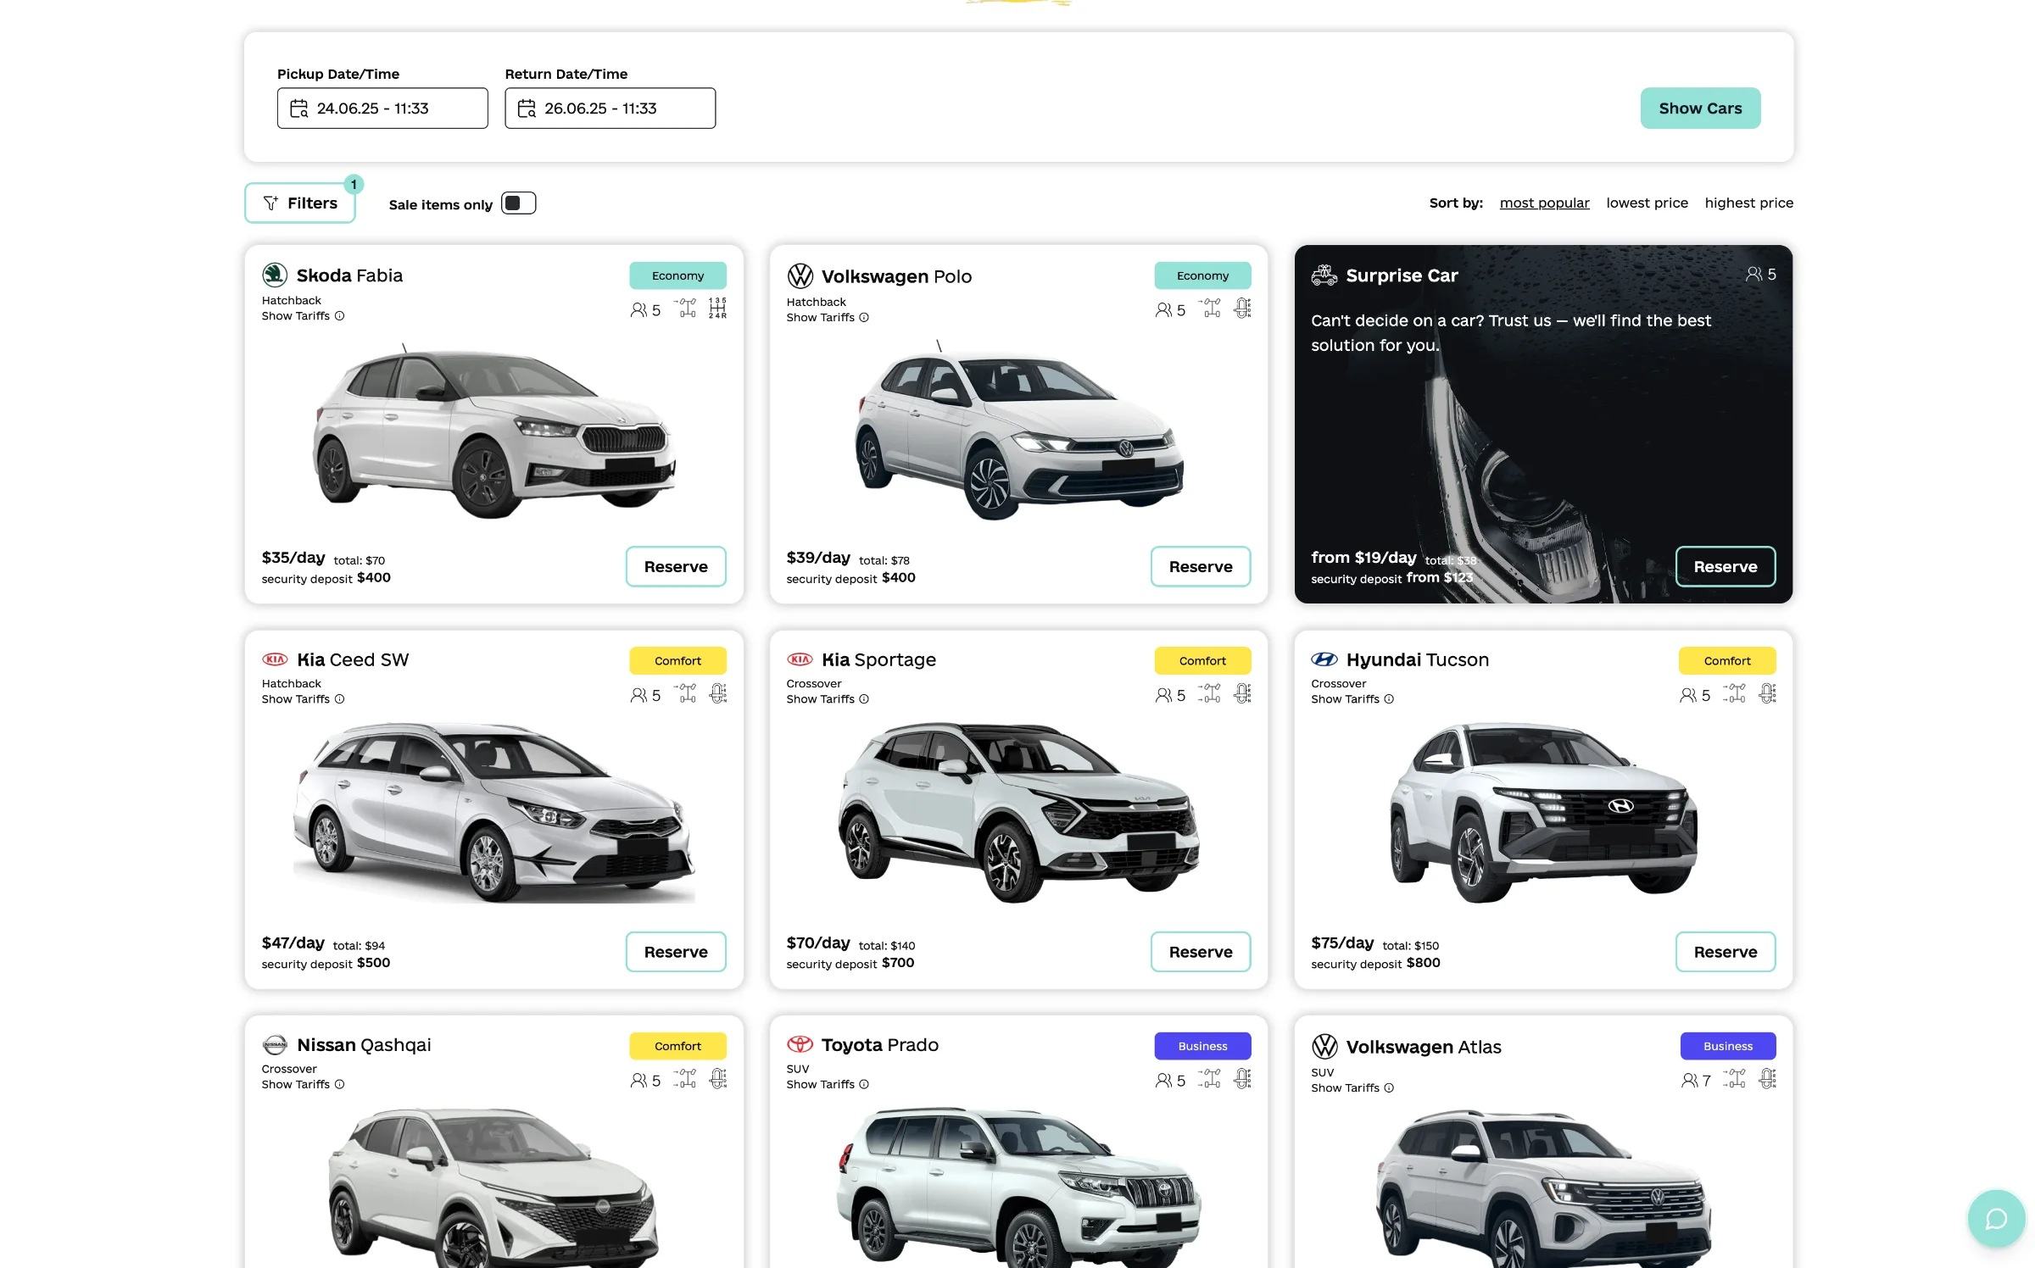Reserve the Skoda Fabia
Viewport: 2035px width, 1268px height.
click(x=676, y=566)
